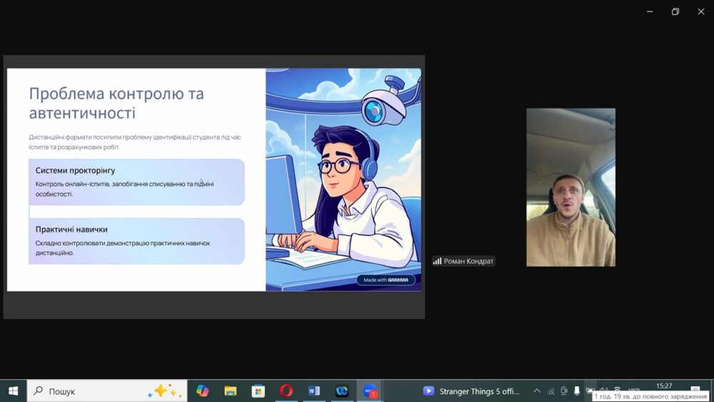Click the microphone tray icon

[x=577, y=391]
